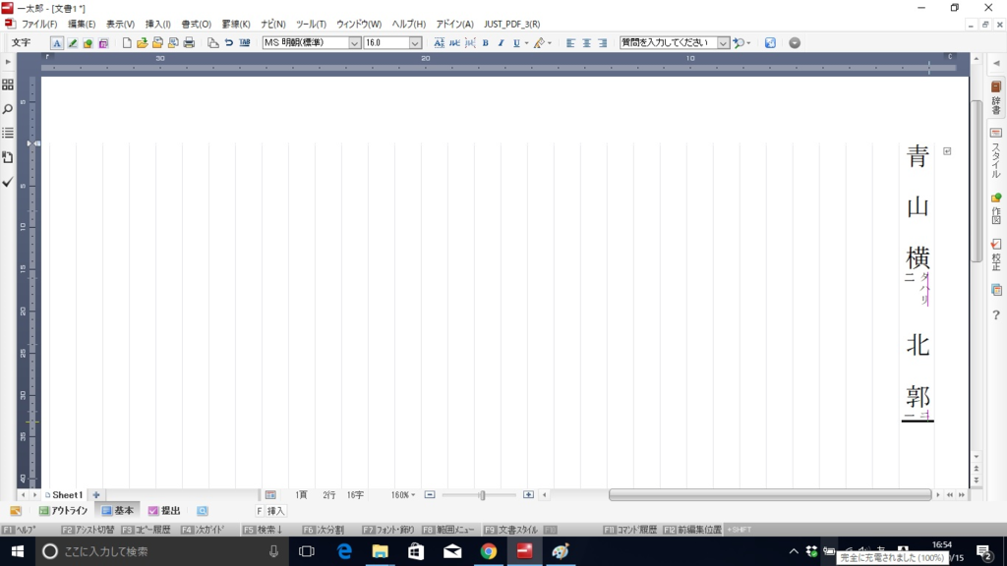This screenshot has height=566, width=1007.
Task: Center align the text
Action: (586, 43)
